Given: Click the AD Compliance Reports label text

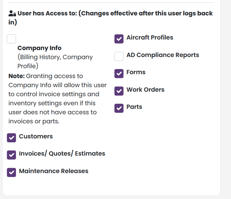Looking at the screenshot, I should pyautogui.click(x=163, y=55).
